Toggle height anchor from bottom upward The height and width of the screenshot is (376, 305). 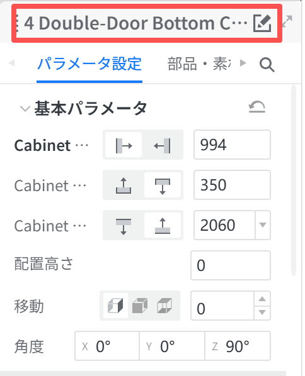163,226
